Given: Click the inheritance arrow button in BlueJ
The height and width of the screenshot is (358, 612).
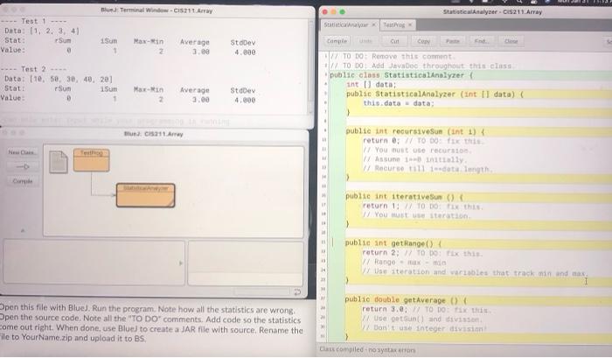Looking at the screenshot, I should [23, 167].
